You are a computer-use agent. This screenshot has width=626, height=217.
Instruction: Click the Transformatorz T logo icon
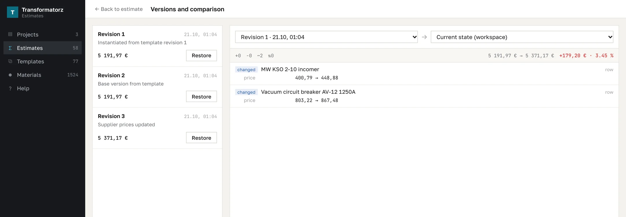tap(12, 12)
